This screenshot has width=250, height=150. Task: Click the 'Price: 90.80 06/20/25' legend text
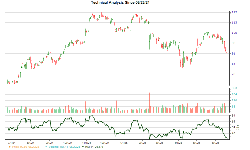point(25,147)
